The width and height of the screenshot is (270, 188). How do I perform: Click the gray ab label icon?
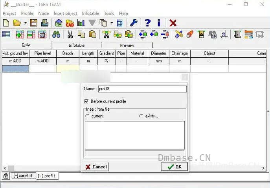[x=213, y=34]
